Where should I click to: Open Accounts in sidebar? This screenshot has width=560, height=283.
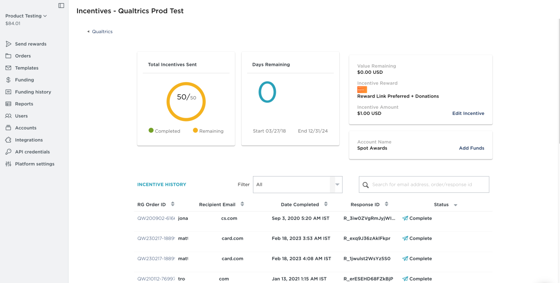click(x=26, y=128)
